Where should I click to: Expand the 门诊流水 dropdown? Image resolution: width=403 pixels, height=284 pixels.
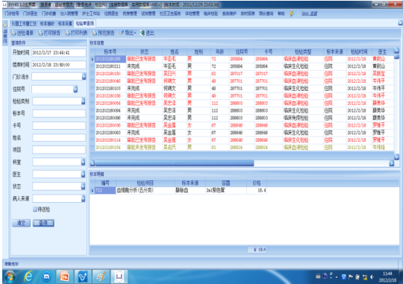[84, 77]
